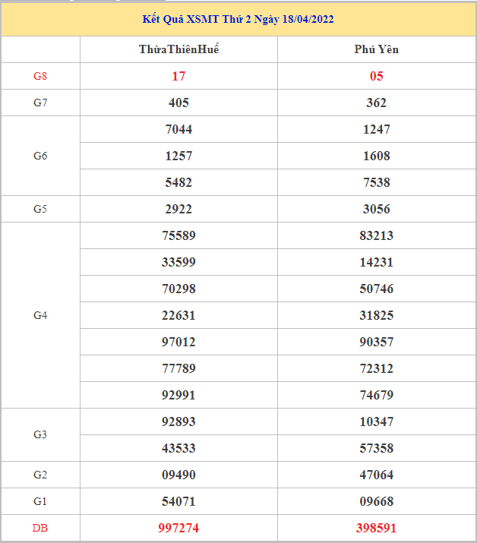Click the red G8 result 17
Viewport: 477px width, 543px height.
178,76
